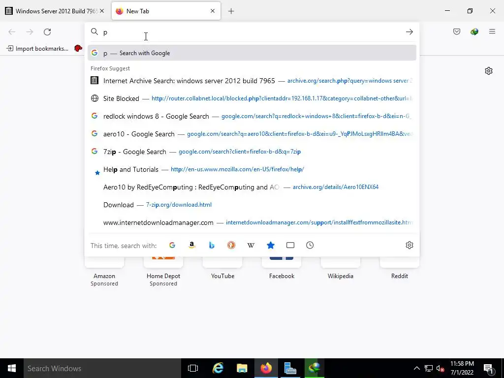Click Import bookmarks button
Screen dimensions: 504x378
37,49
